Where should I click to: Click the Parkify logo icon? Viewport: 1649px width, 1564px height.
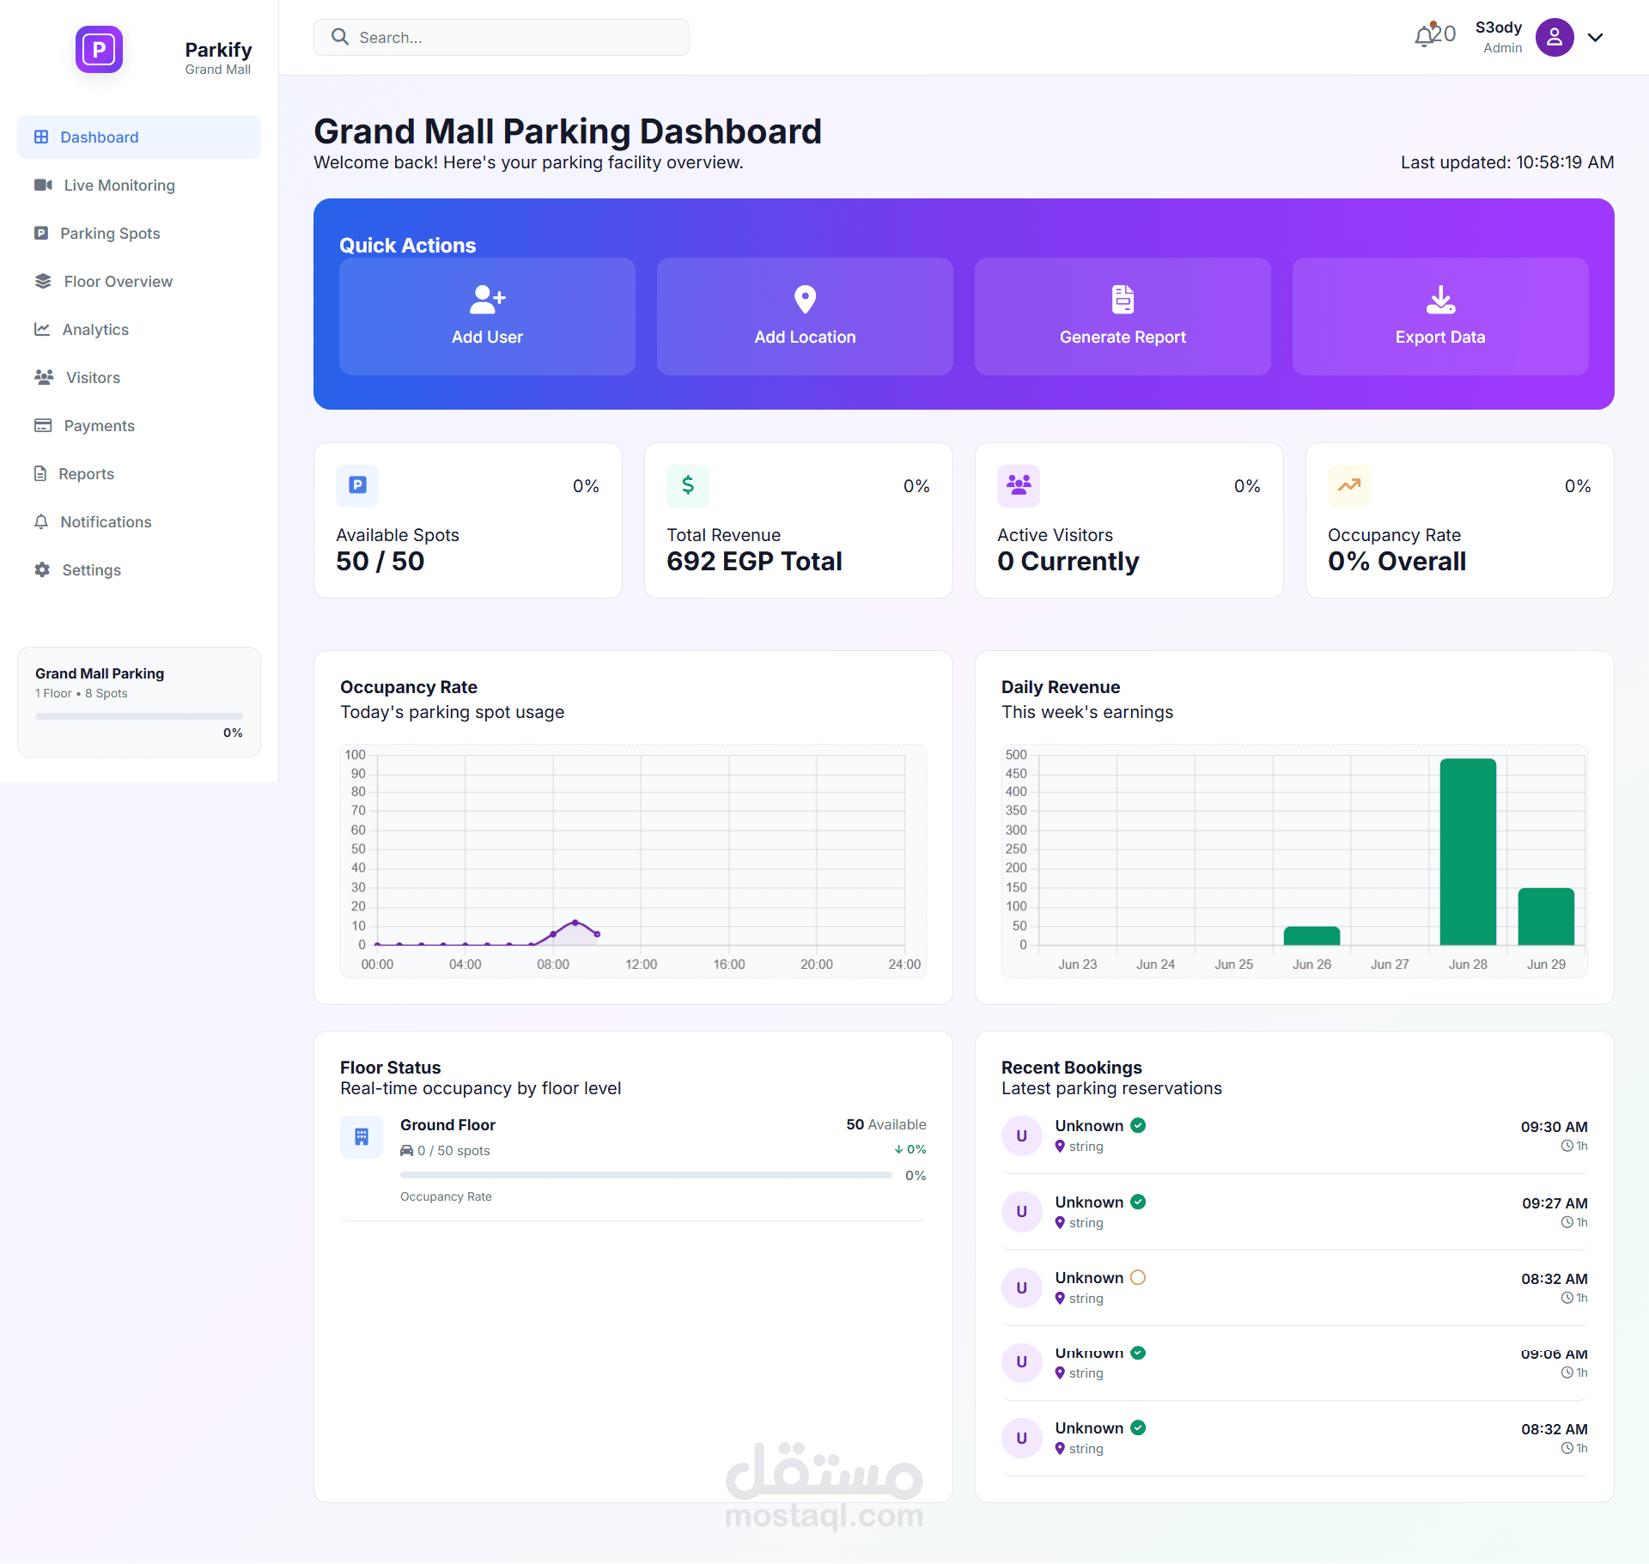(99, 49)
